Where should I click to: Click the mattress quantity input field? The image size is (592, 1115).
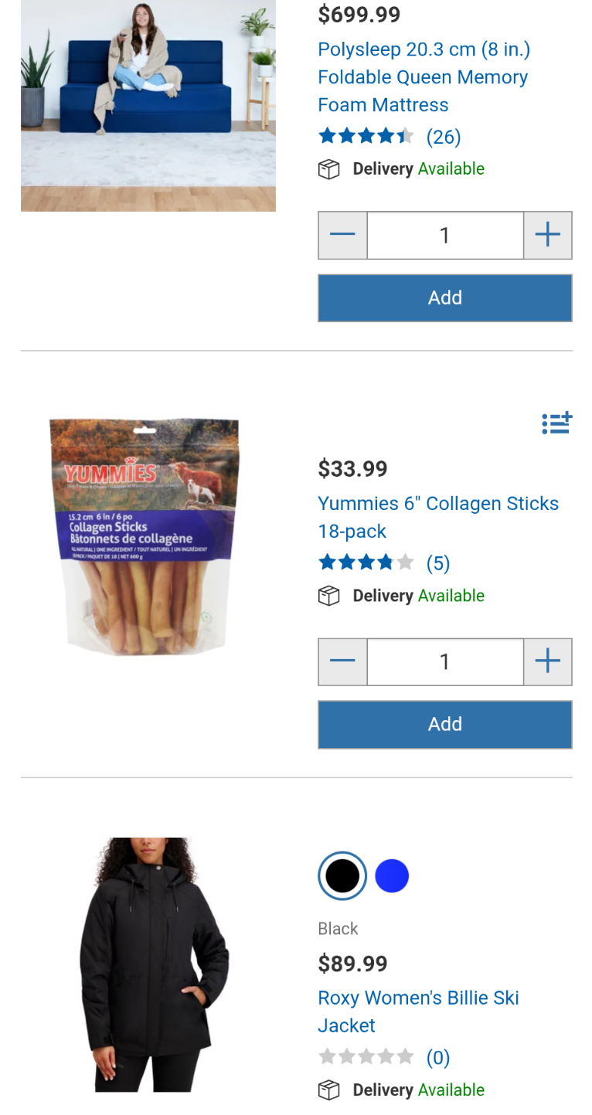pos(444,235)
